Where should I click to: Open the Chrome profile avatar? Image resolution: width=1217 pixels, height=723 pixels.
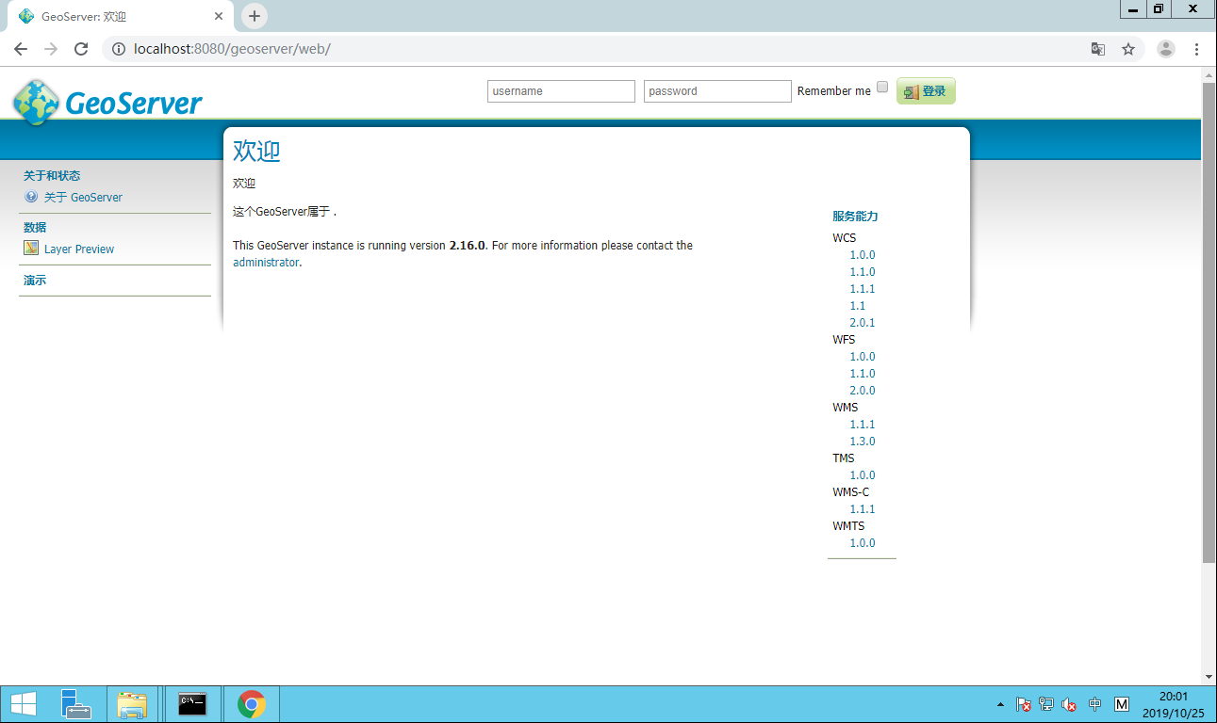coord(1166,49)
